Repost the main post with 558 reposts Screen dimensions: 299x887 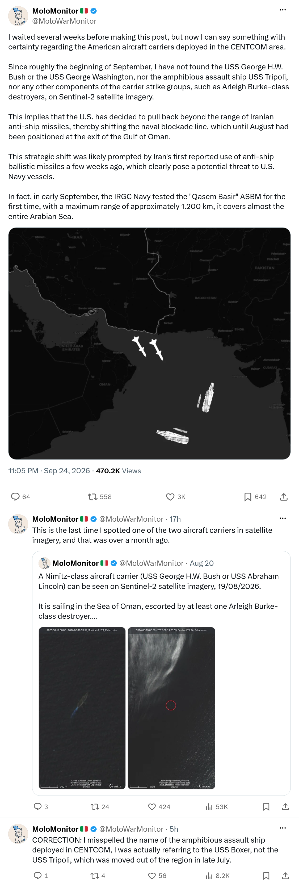[100, 496]
